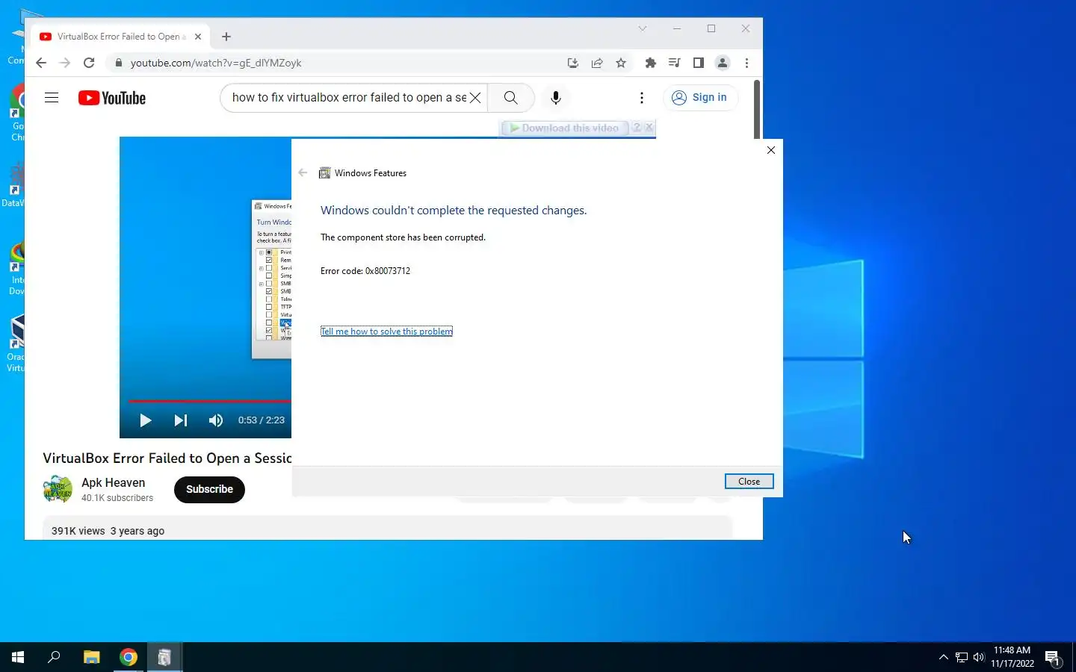
Task: Open Chrome media controls icon
Action: pos(675,63)
